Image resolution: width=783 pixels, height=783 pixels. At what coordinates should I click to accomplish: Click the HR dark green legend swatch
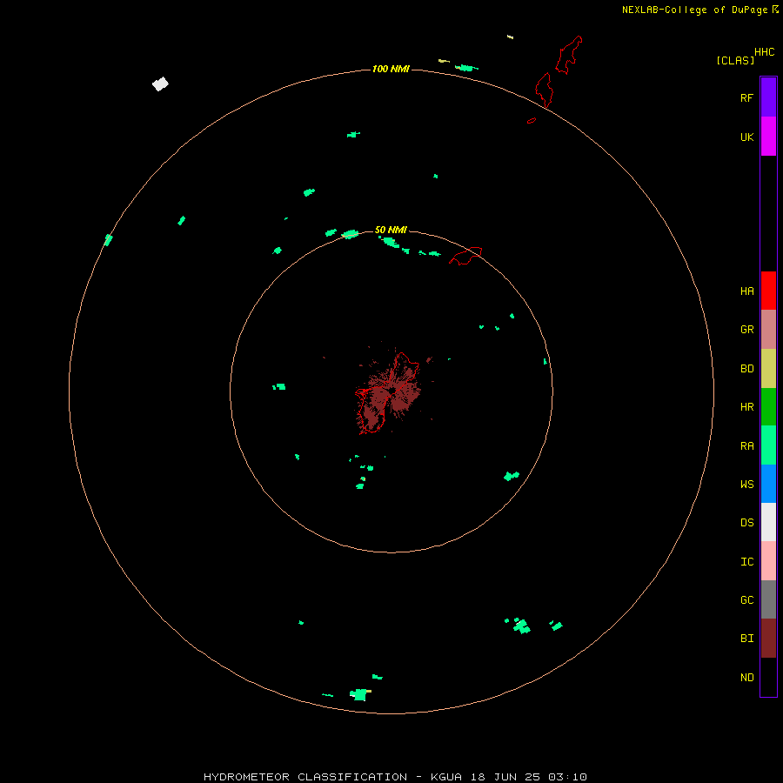click(768, 407)
